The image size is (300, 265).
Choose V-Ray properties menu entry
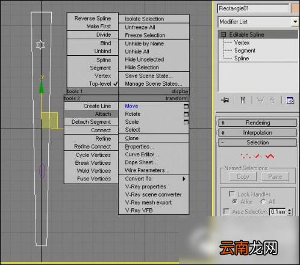154,187
